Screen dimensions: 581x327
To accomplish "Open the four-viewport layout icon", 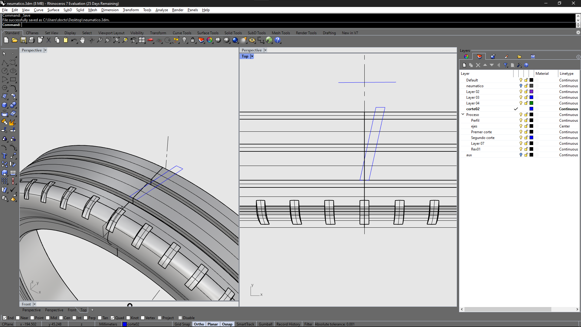I will (142, 40).
